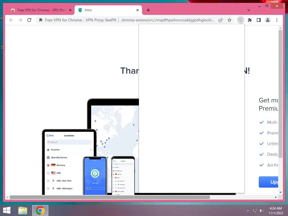Open the network tray icon
288x216 pixels.
tap(255, 211)
